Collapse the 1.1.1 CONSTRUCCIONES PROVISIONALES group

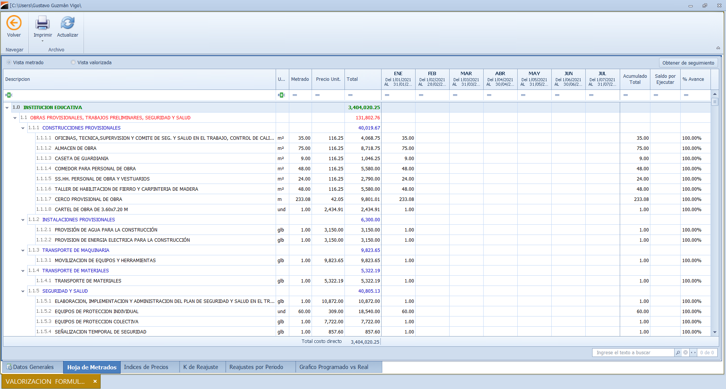(x=23, y=128)
